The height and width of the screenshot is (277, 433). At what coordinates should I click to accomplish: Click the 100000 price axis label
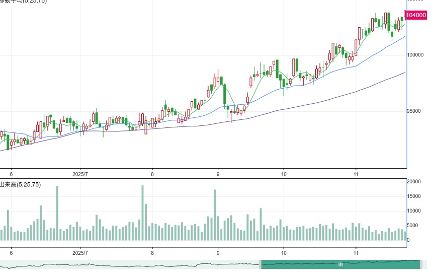pyautogui.click(x=415, y=55)
